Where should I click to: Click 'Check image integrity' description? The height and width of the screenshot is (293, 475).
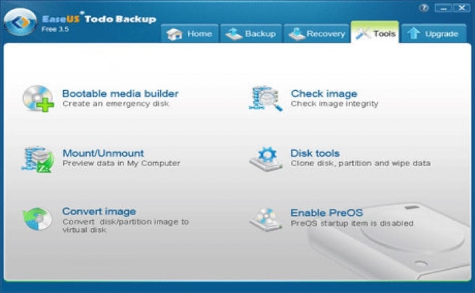point(335,104)
